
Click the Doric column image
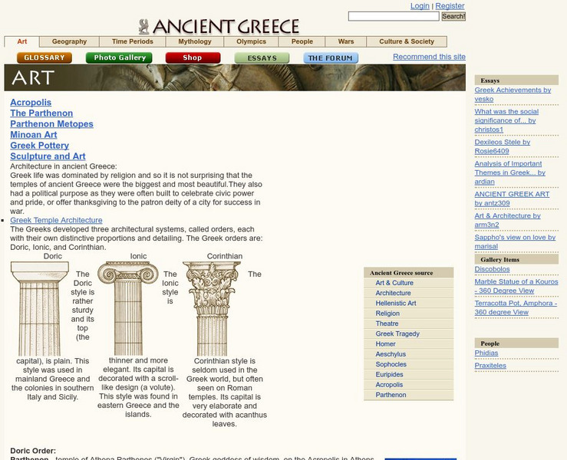(38, 308)
